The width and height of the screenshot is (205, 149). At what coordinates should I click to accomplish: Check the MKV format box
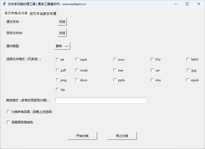pyautogui.click(x=188, y=59)
